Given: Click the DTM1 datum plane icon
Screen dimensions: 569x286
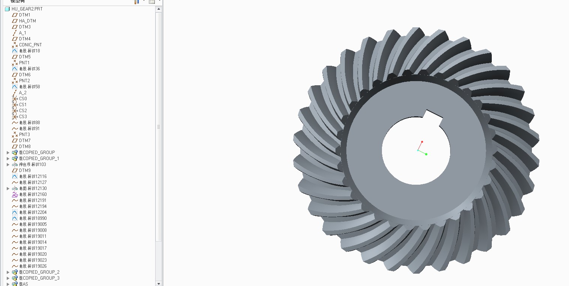Looking at the screenshot, I should pyautogui.click(x=15, y=15).
